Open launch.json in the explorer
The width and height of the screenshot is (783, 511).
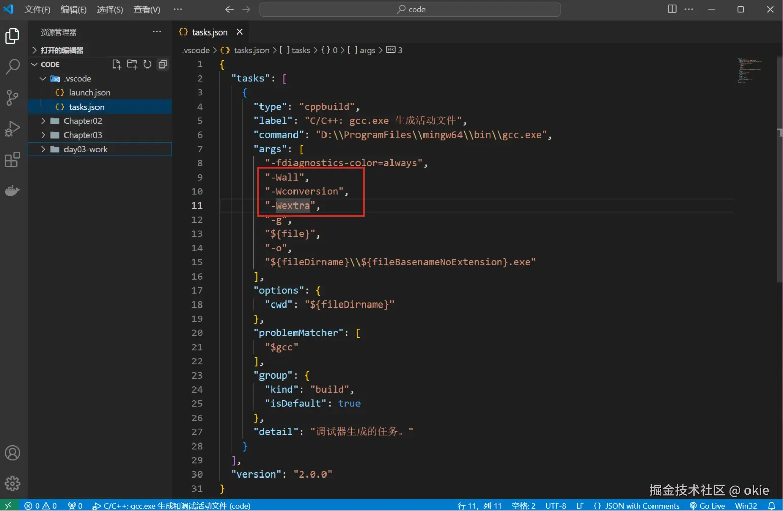tap(89, 93)
